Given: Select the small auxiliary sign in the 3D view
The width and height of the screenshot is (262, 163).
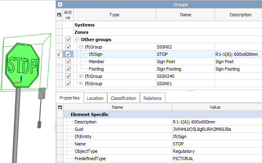Looking at the screenshot, I should (x=41, y=95).
